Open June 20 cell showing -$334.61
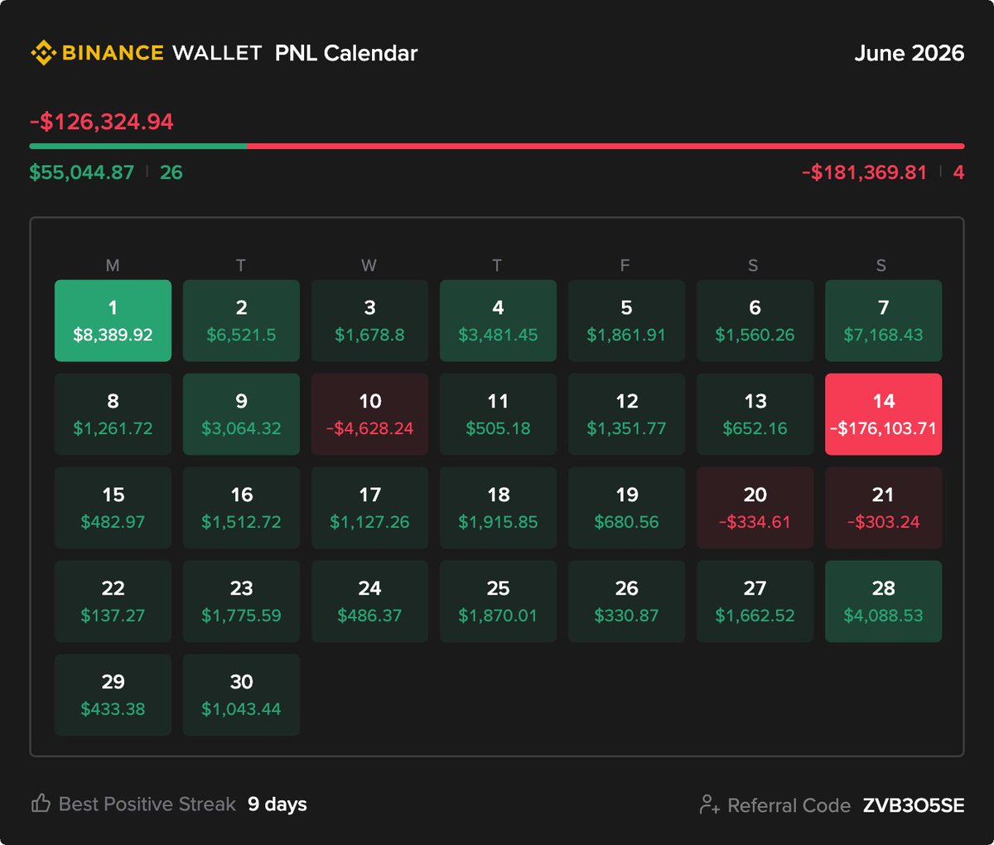 point(755,508)
